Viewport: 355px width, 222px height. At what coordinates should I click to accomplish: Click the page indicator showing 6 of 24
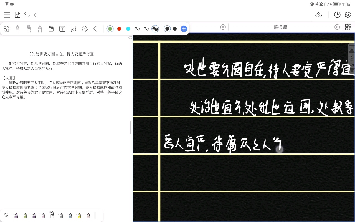tap(352, 60)
